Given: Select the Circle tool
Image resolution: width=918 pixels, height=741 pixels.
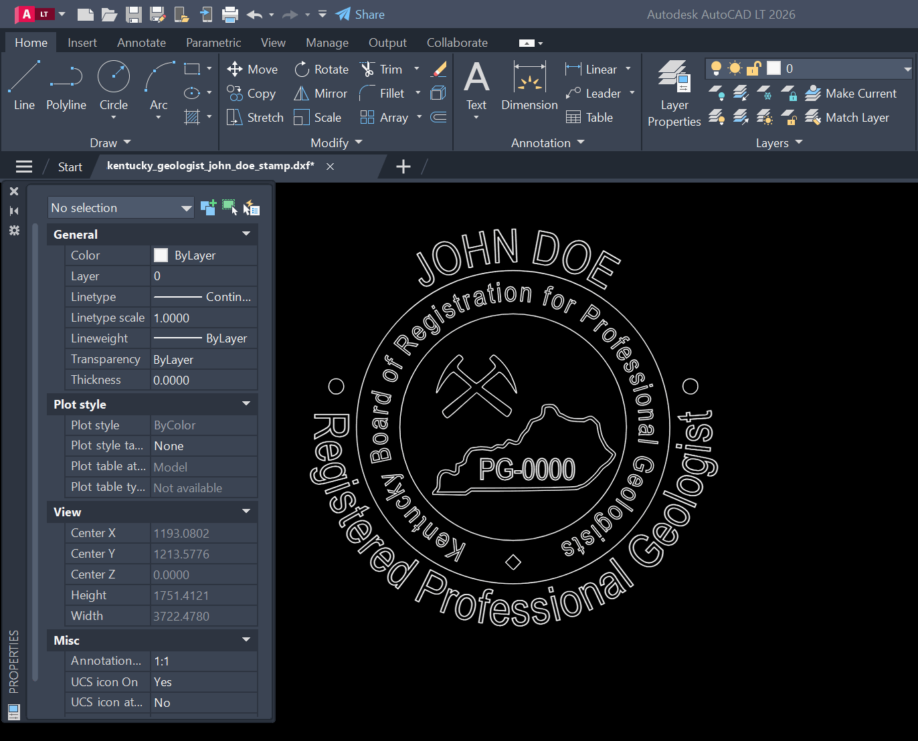Looking at the screenshot, I should [114, 86].
